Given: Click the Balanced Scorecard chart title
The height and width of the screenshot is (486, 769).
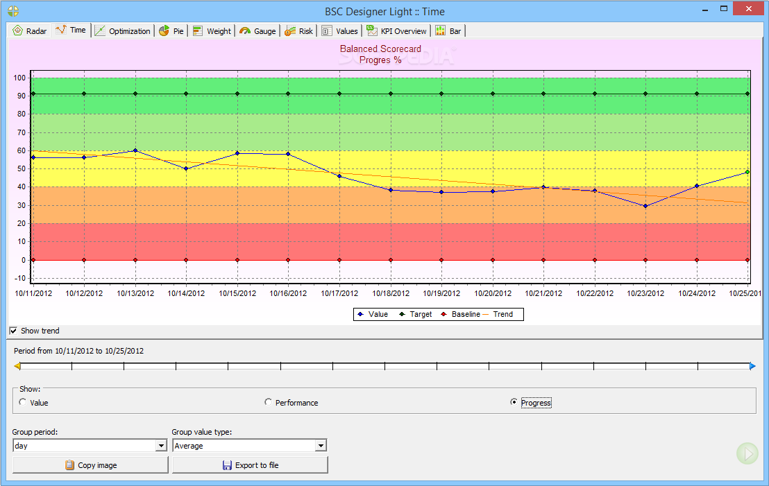Looking at the screenshot, I should [380, 49].
